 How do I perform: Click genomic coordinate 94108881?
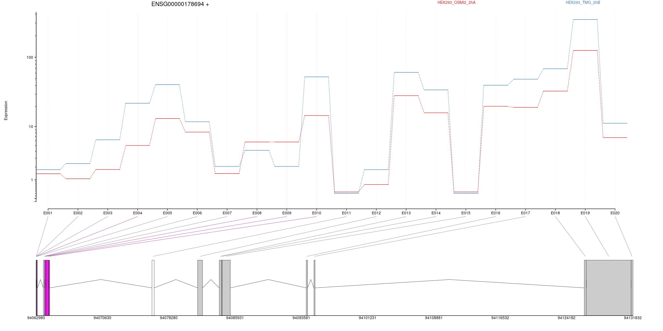pyautogui.click(x=434, y=318)
